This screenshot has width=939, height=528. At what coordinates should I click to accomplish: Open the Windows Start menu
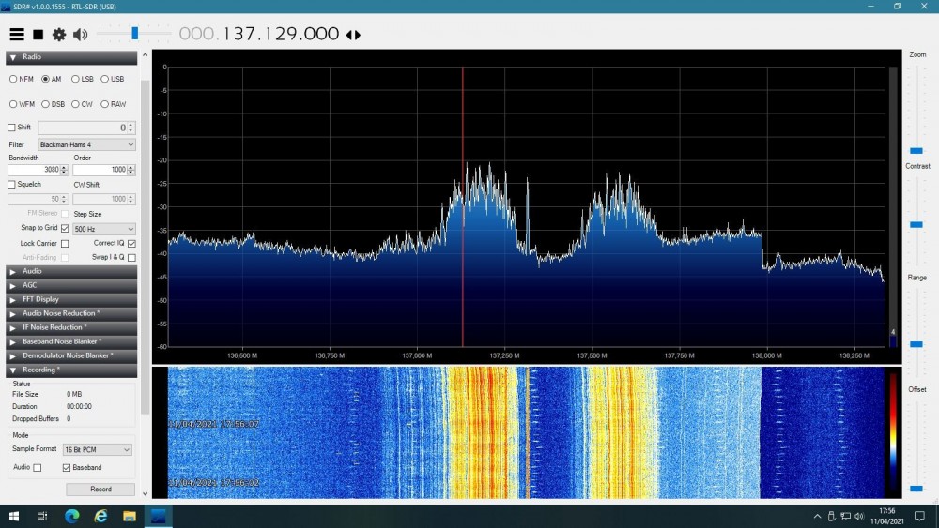[14, 516]
